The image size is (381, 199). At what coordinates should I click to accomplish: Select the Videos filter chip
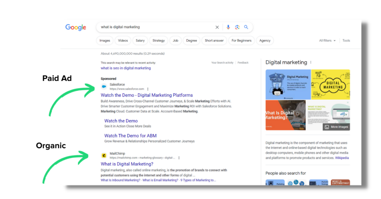[x=123, y=41]
